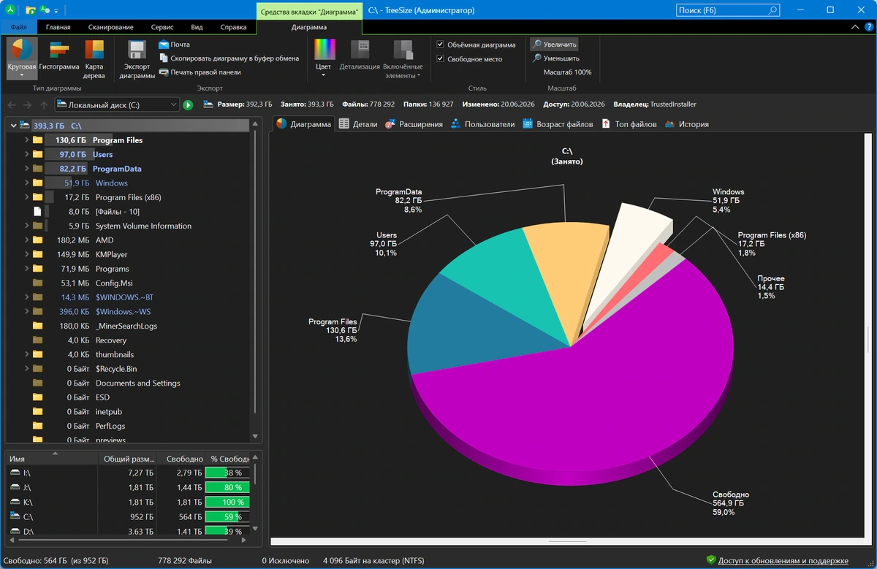Send chart via Почта
The width and height of the screenshot is (877, 569).
coord(174,45)
